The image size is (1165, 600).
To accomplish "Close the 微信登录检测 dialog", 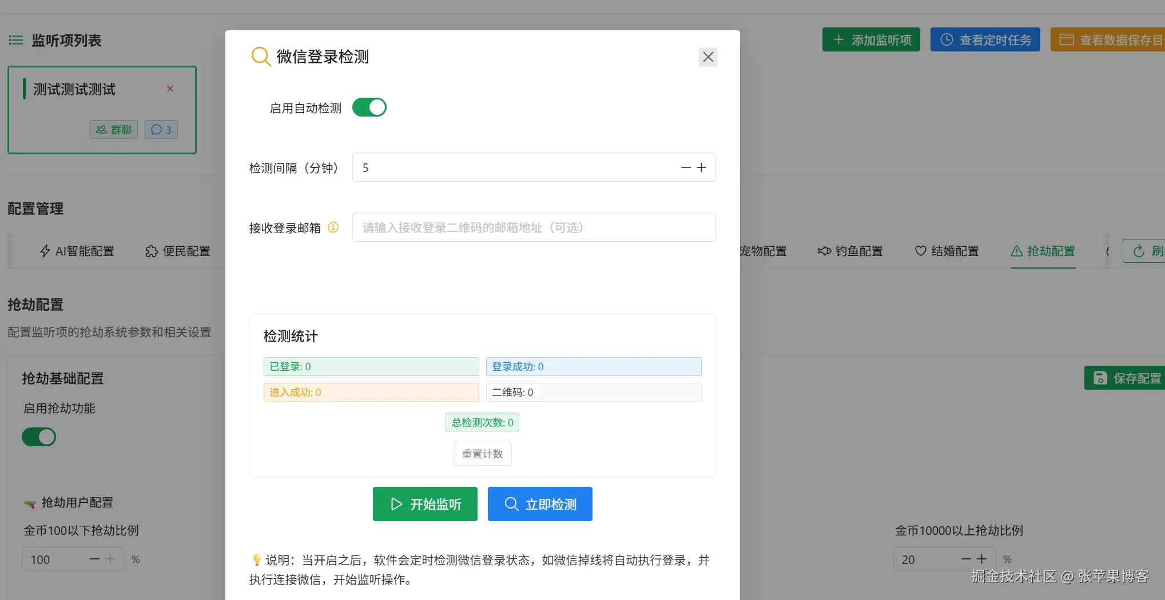I will [x=707, y=57].
